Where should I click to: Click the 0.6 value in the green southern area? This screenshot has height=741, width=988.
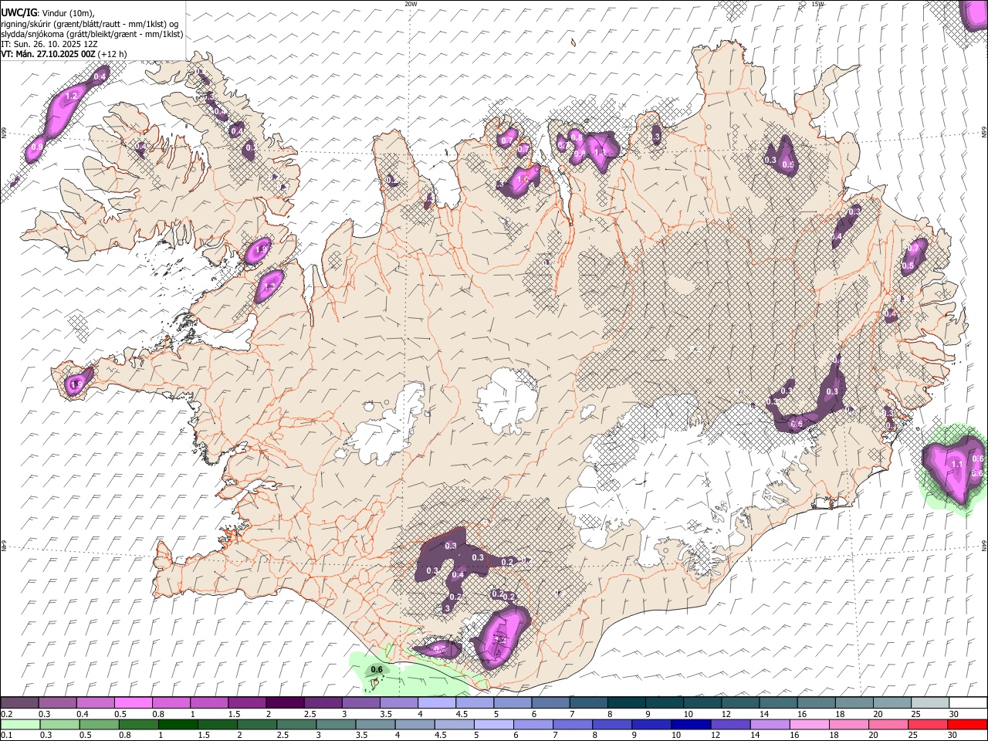click(x=377, y=669)
